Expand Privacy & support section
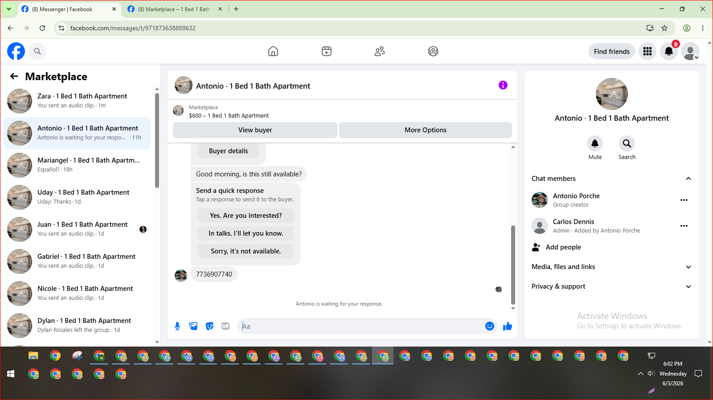This screenshot has height=400, width=713. [688, 286]
